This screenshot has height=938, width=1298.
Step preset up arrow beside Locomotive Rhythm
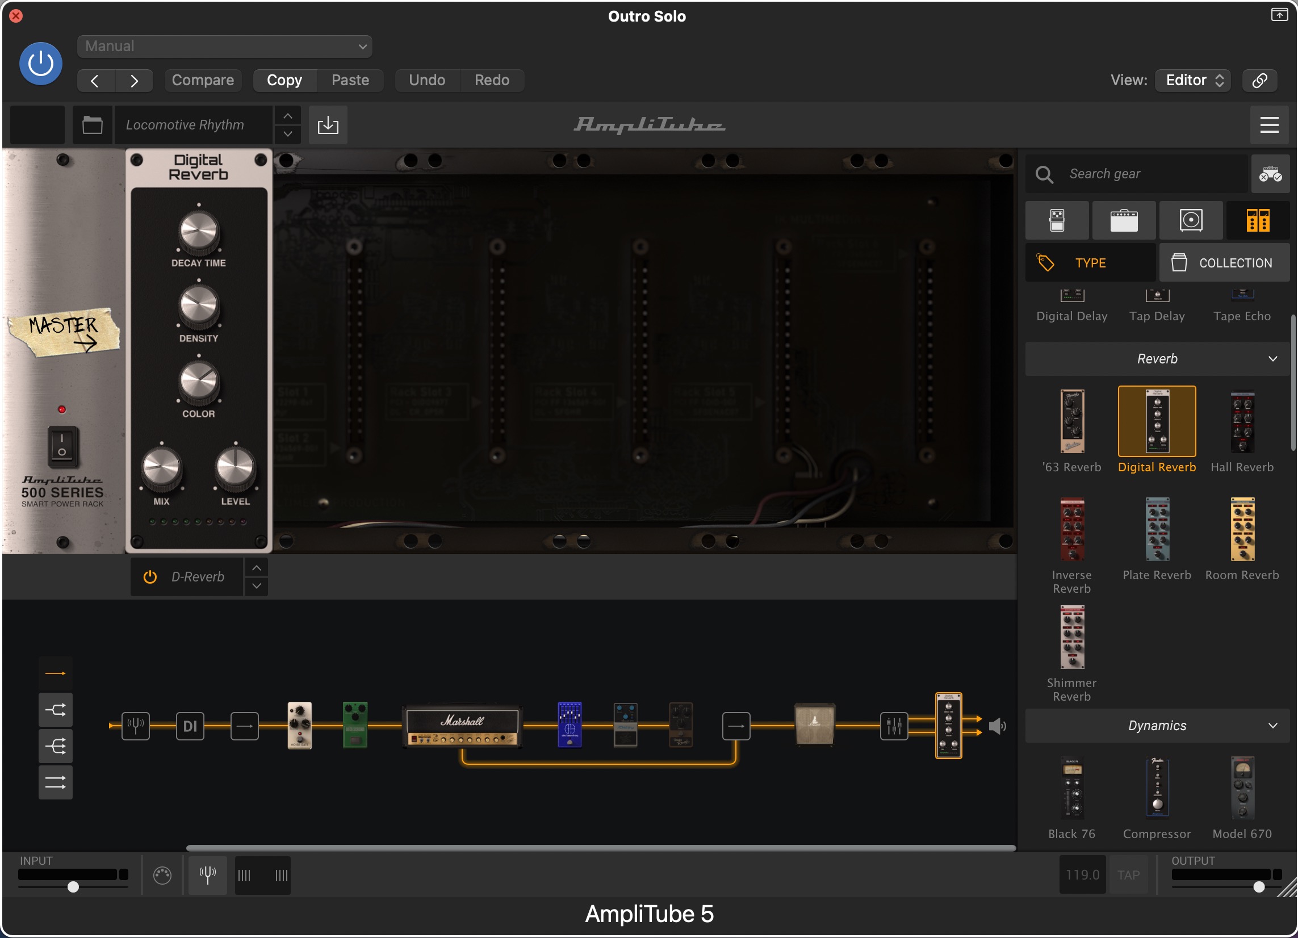(x=288, y=116)
